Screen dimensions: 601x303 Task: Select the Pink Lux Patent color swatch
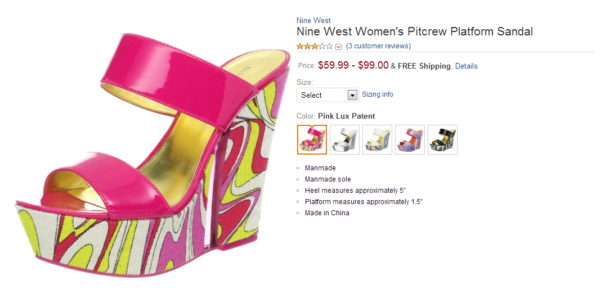pos(312,139)
